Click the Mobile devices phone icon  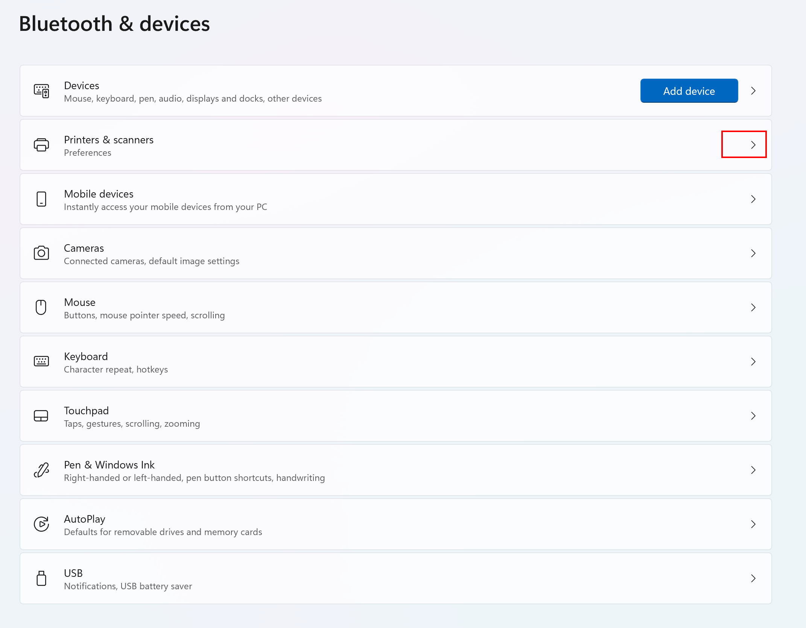[x=41, y=199]
